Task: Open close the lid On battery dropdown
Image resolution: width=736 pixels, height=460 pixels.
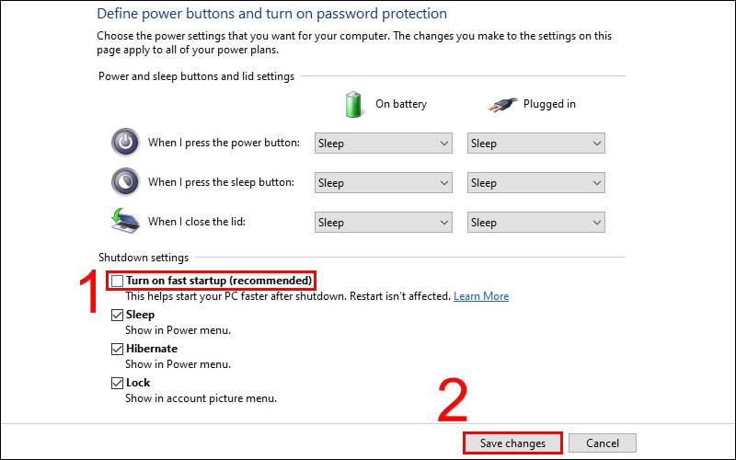Action: 383,223
